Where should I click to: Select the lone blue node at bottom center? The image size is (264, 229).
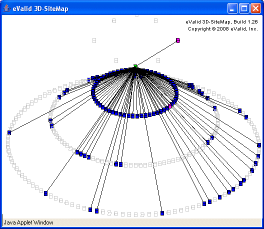point(162,213)
